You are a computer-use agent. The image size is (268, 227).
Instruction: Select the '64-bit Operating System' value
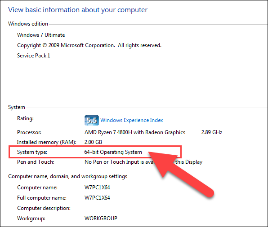tap(113, 152)
